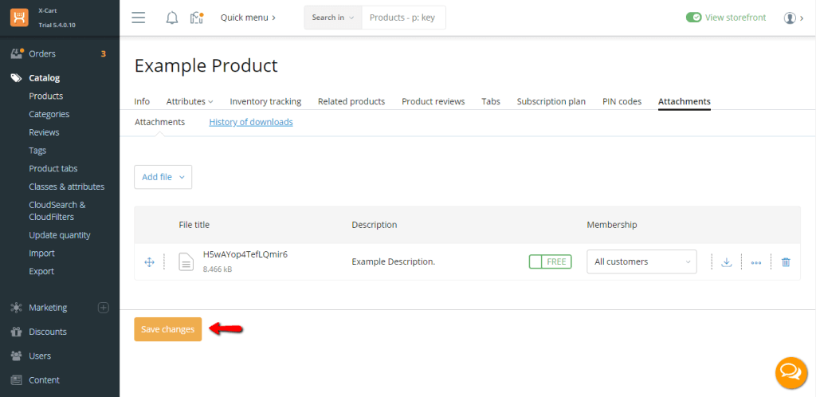816x397 pixels.
Task: Click the View storefront link text
Action: tap(736, 18)
